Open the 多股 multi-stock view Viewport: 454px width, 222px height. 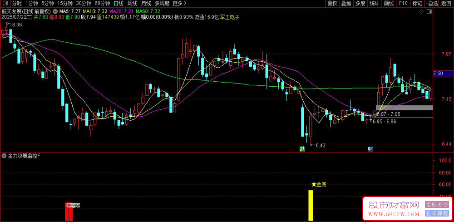(x=360, y=4)
